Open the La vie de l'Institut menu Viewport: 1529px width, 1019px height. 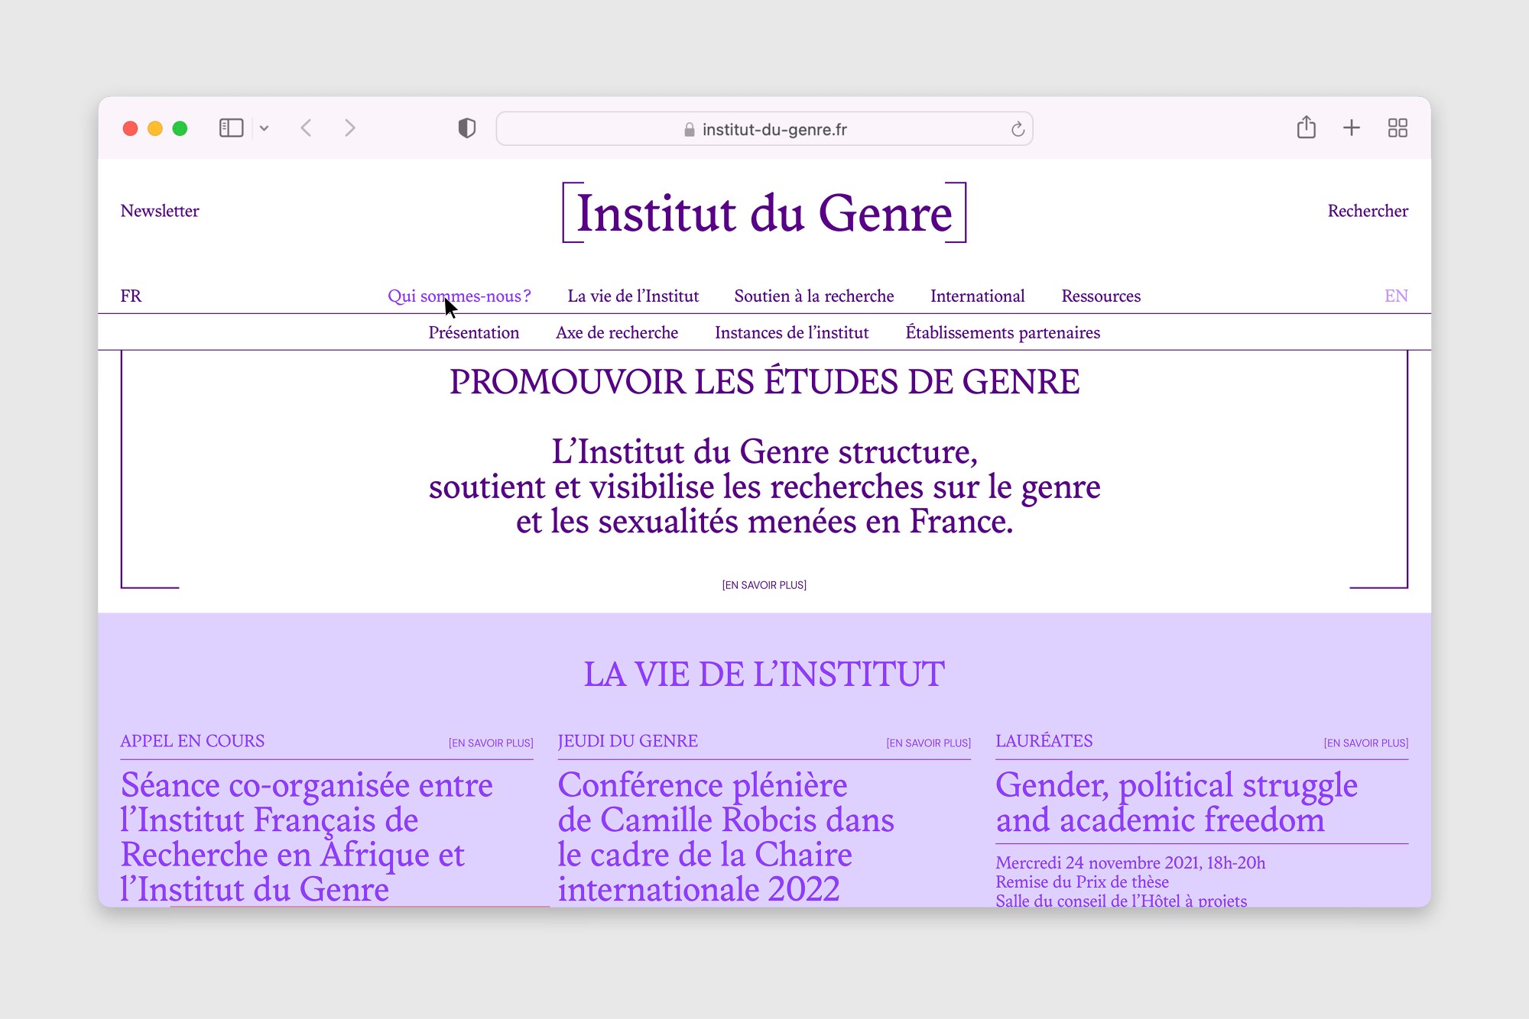click(x=633, y=296)
